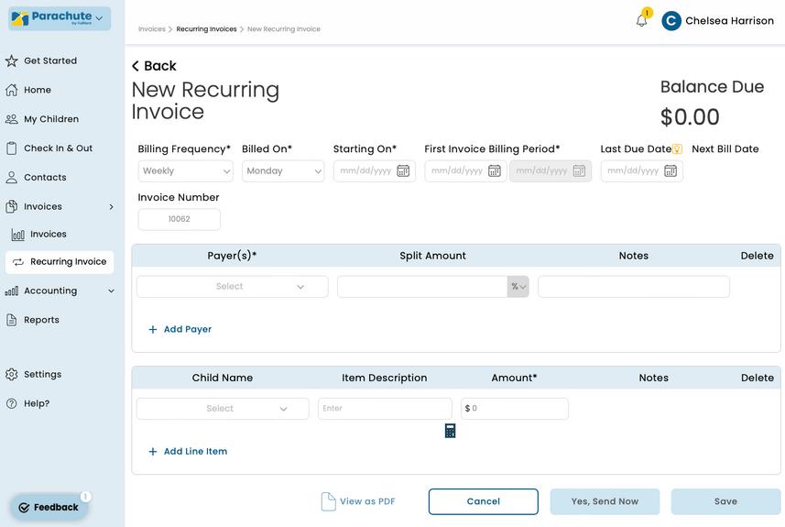Viewport: 785px width, 527px height.
Task: Open the Starting On calendar picker
Action: coord(403,171)
